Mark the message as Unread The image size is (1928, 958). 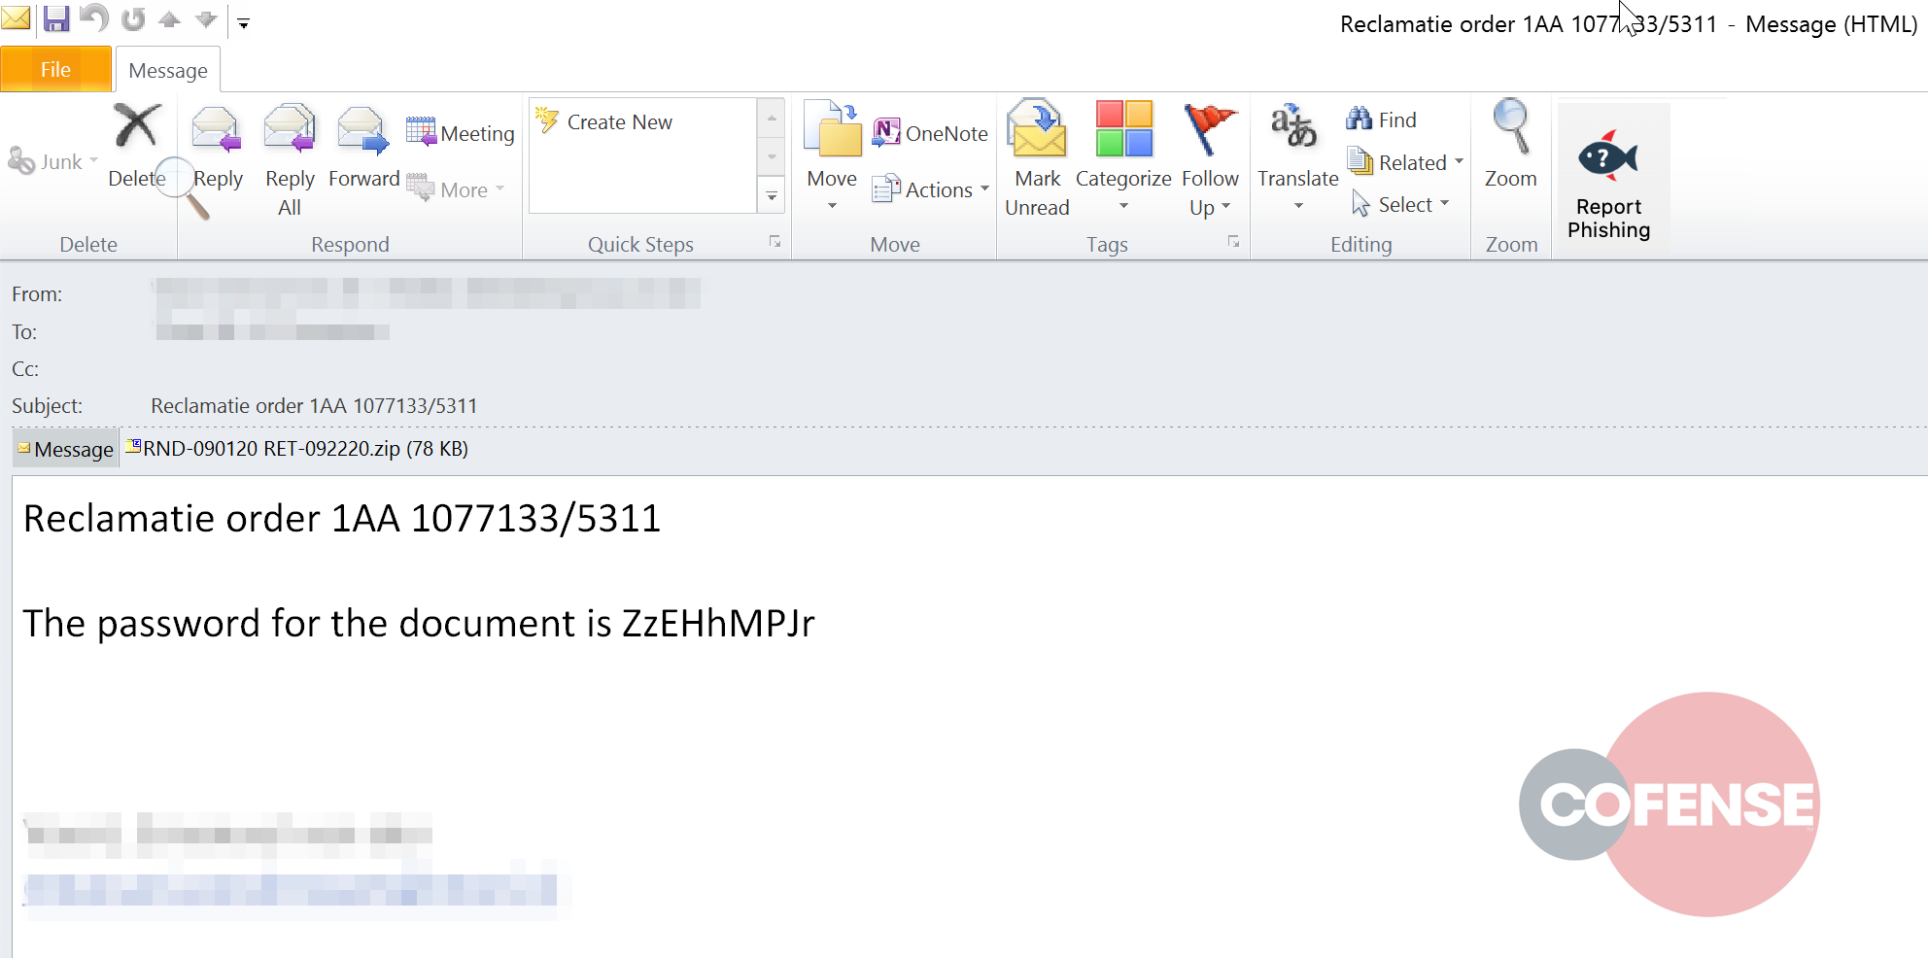tap(1037, 160)
